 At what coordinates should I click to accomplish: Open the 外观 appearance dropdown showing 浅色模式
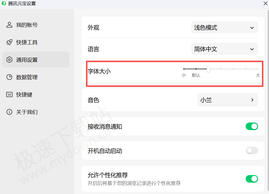click(x=224, y=28)
